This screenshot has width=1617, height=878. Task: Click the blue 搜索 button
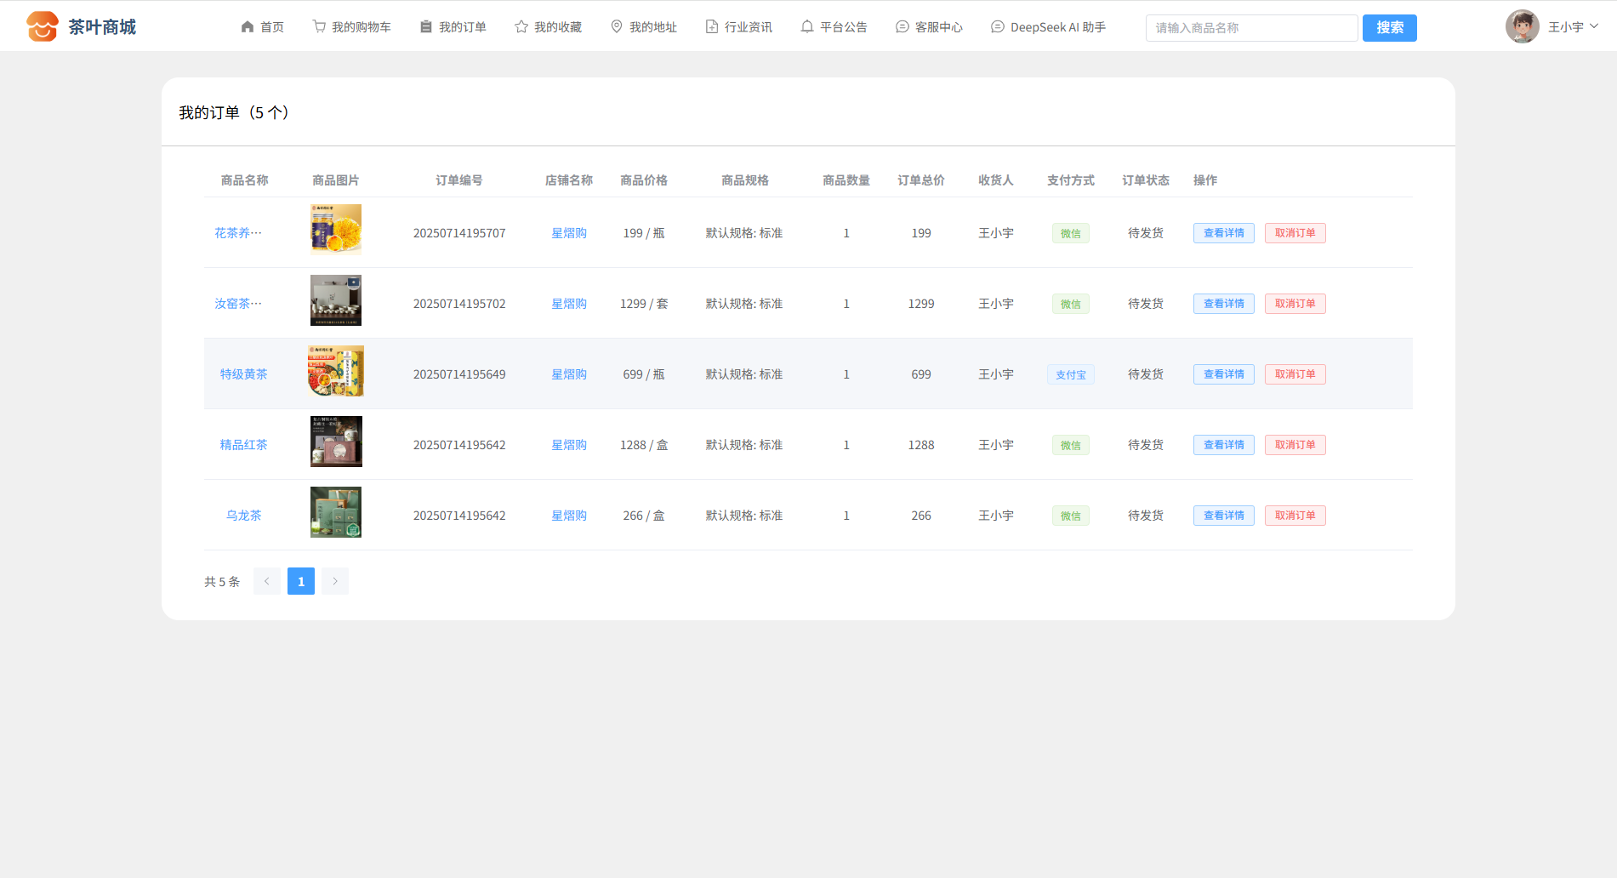tap(1389, 28)
